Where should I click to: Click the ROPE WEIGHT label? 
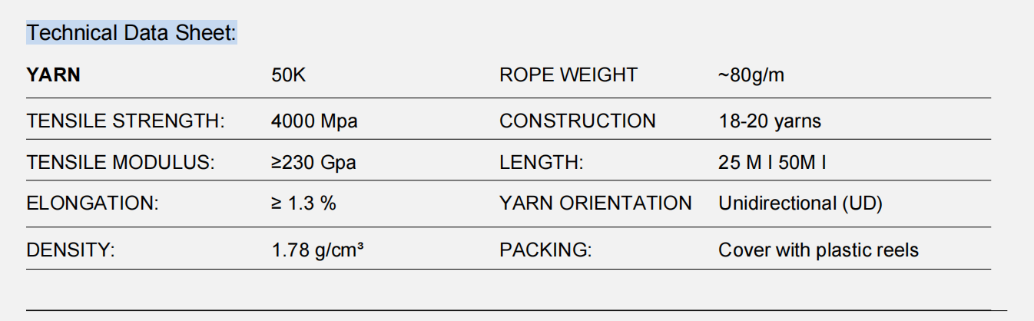point(568,75)
